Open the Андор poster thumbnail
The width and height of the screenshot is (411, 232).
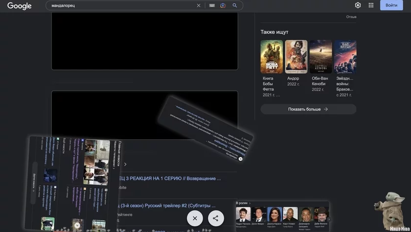(x=296, y=57)
